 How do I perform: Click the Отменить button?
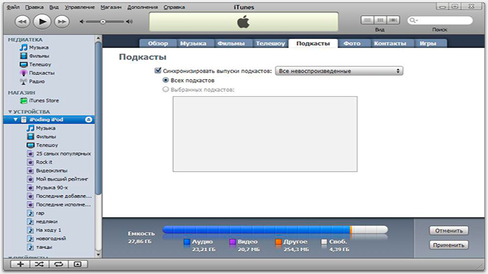point(449,231)
